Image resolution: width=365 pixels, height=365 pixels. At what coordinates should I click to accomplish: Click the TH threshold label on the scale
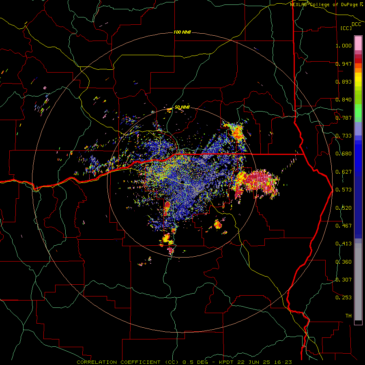coord(348,316)
